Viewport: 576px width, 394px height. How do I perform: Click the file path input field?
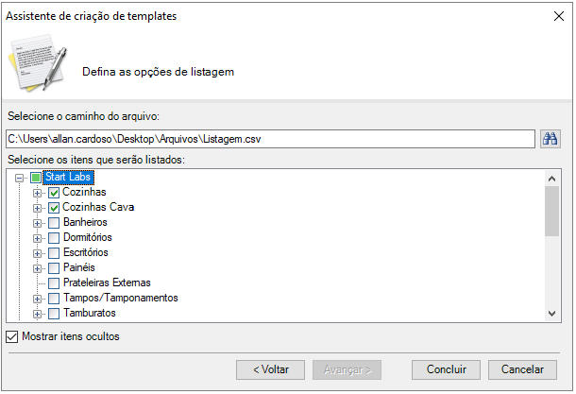270,139
